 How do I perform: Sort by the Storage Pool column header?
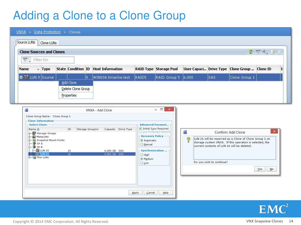coord(169,69)
